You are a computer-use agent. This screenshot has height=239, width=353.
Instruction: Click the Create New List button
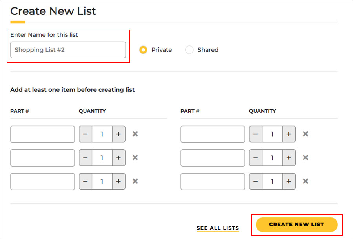point(297,225)
